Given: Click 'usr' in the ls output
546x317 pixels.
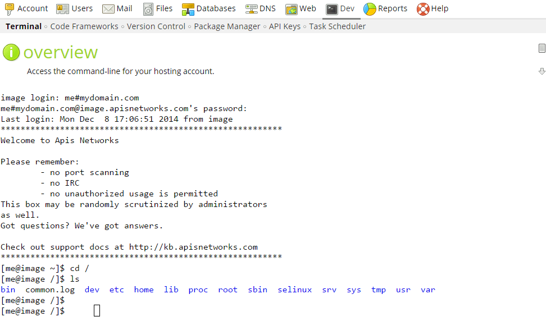Looking at the screenshot, I should (403, 290).
